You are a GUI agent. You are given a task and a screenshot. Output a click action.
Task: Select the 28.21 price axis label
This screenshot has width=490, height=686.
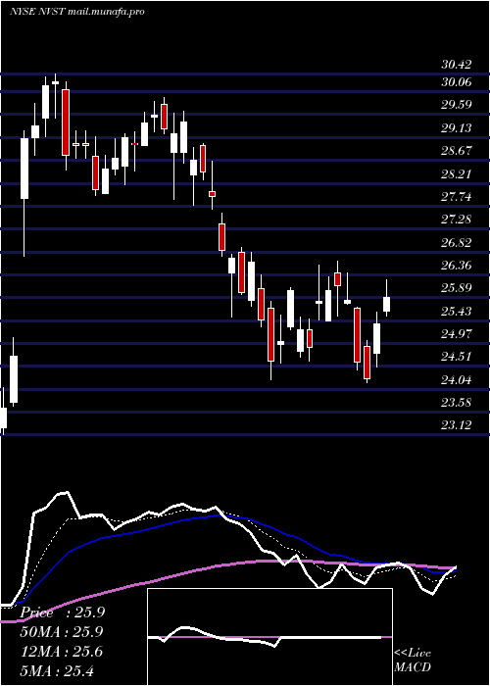click(457, 173)
